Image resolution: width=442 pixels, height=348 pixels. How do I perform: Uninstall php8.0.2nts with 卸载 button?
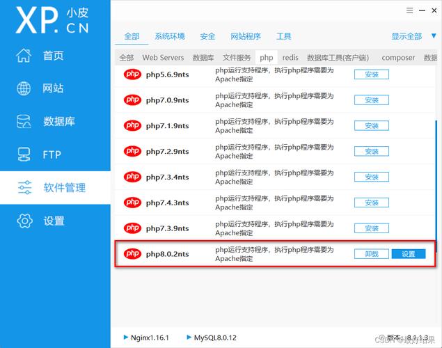pyautogui.click(x=372, y=254)
